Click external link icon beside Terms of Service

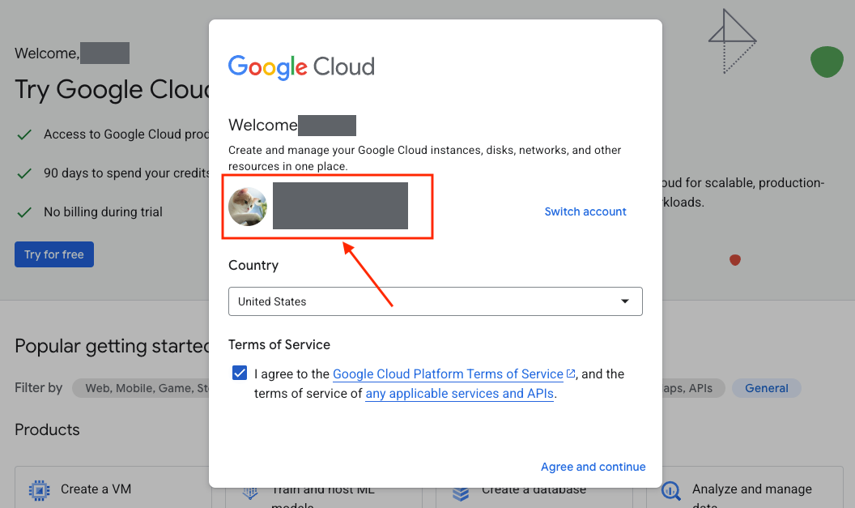pyautogui.click(x=571, y=374)
